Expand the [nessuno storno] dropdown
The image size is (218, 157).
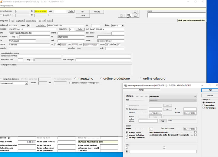[x=26, y=83]
